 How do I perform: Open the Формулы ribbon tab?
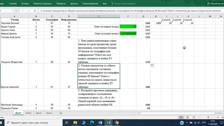point(61,3)
